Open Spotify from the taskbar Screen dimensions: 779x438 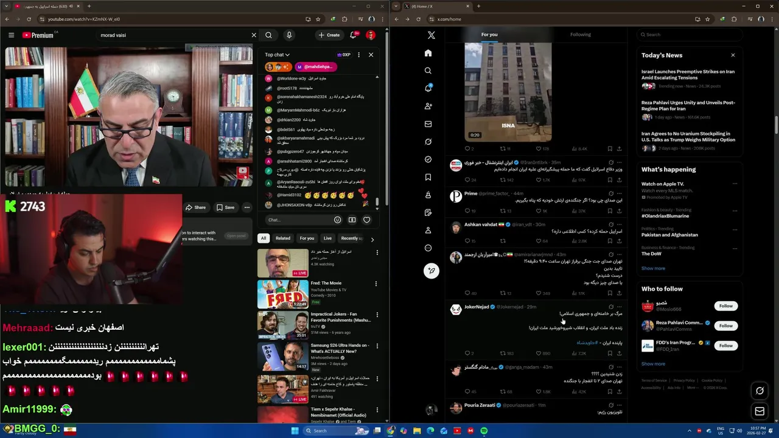(484, 431)
